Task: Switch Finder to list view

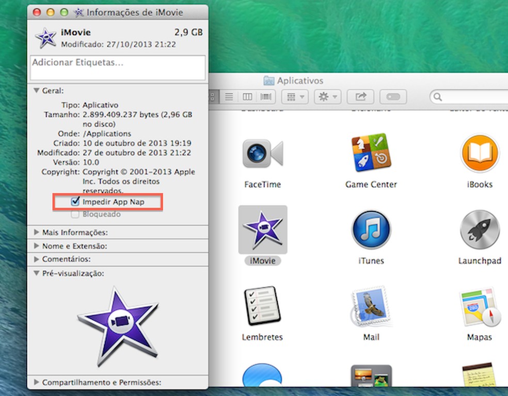Action: (229, 97)
